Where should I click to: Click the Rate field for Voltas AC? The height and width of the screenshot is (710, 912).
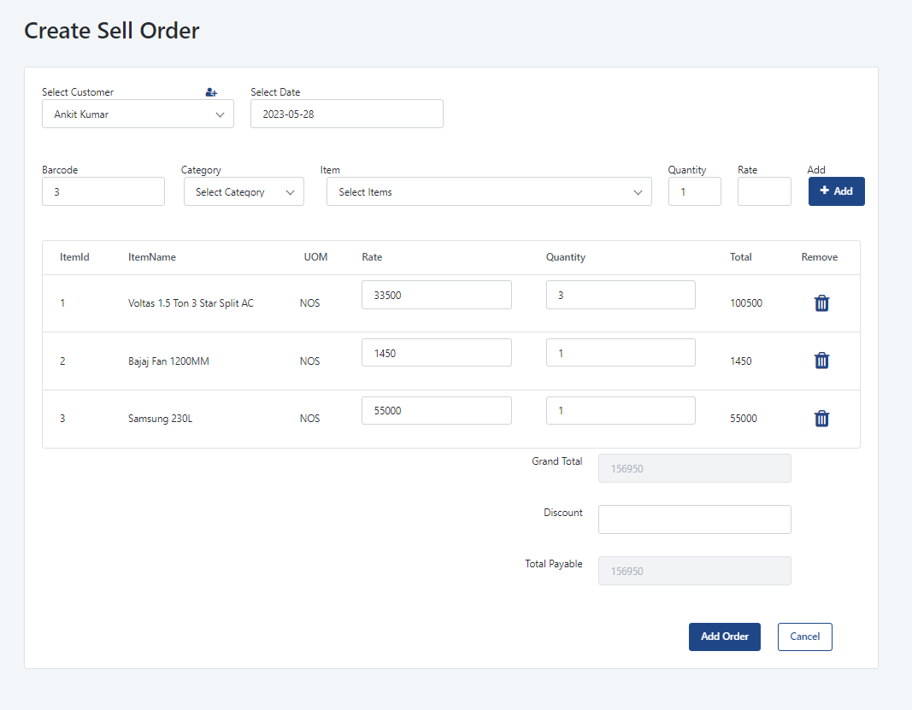(x=436, y=295)
